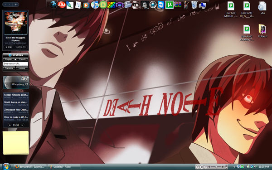Go to previous sidebar gadget page arrow
The width and height of the screenshot is (272, 170).
5,5
